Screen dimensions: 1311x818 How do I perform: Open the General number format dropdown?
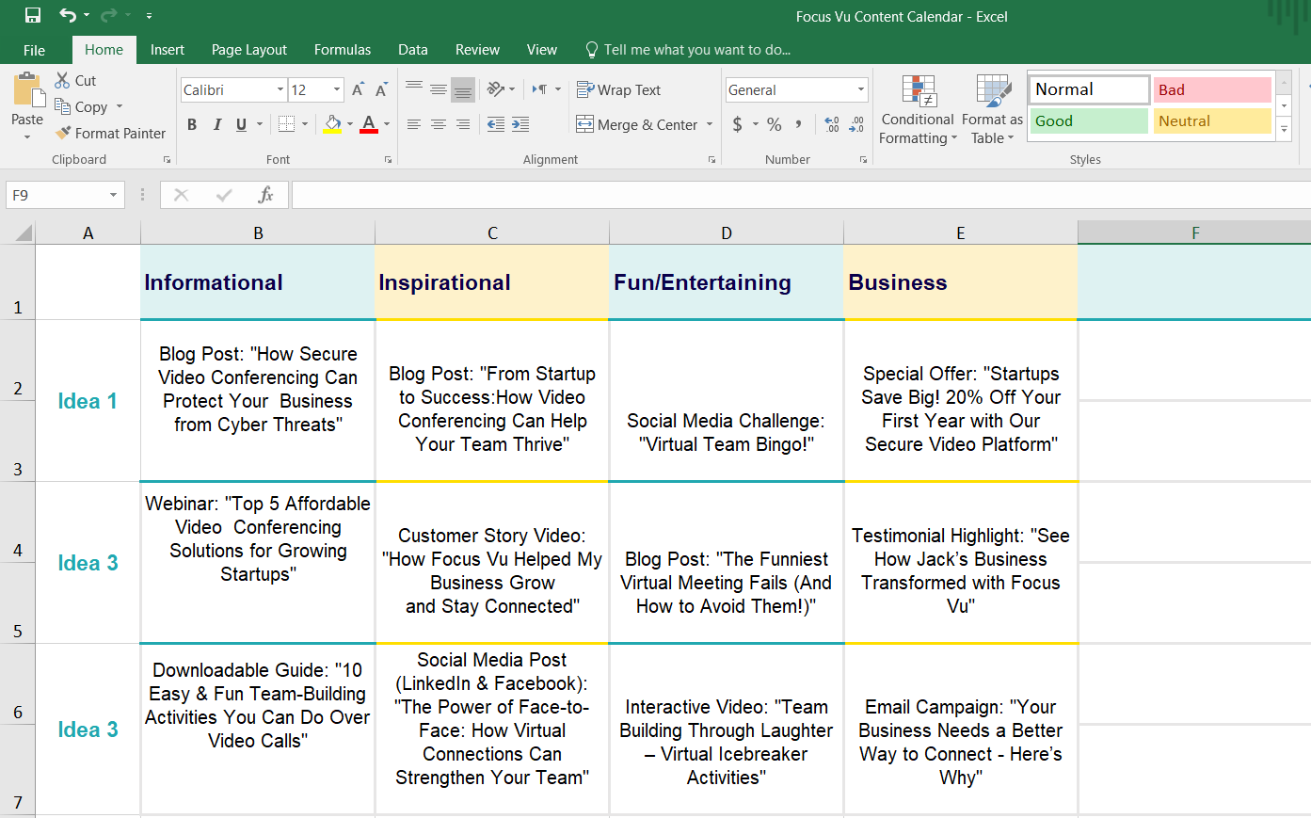[x=861, y=89]
